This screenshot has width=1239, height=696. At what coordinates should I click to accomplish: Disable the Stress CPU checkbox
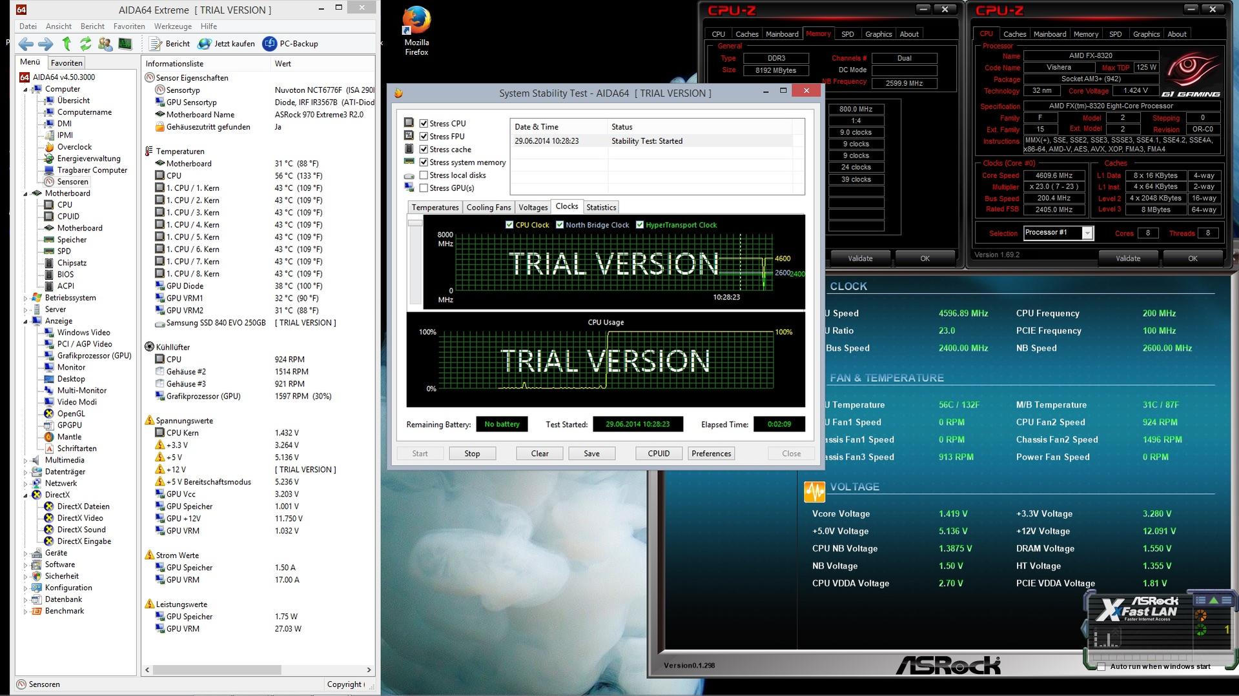[424, 123]
